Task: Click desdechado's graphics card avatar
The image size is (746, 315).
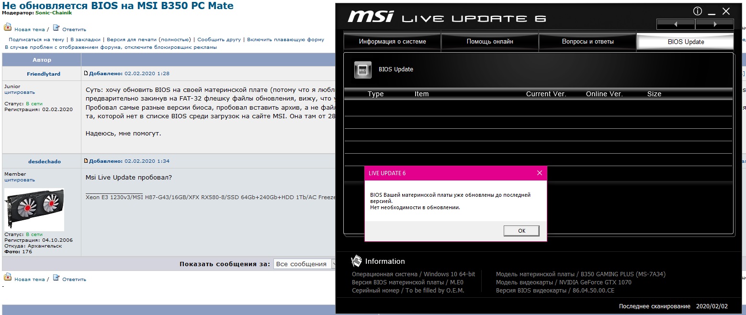Action: point(34,210)
